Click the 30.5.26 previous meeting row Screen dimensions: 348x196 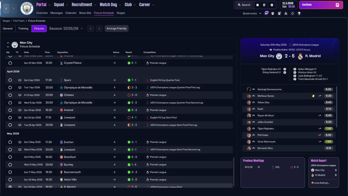pos(273,167)
